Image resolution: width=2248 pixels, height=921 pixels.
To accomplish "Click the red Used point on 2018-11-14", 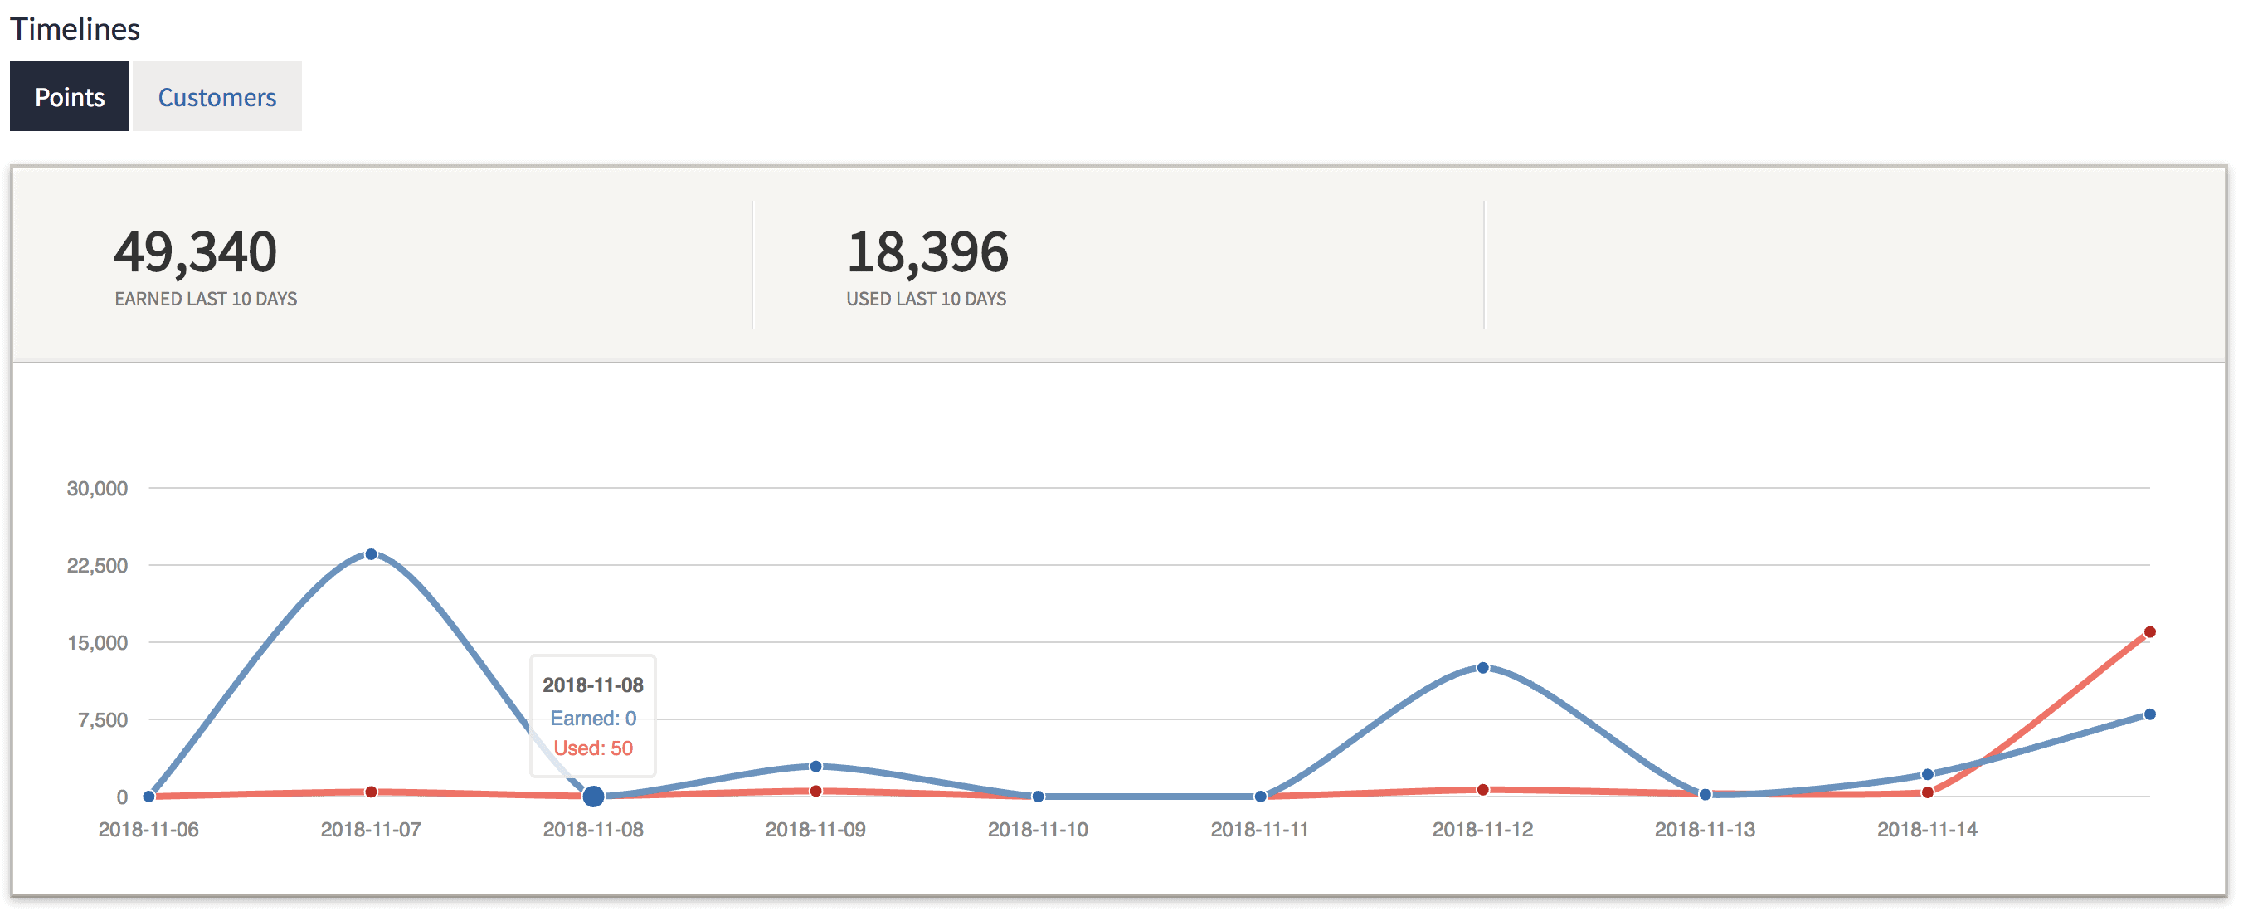I will pyautogui.click(x=1928, y=792).
